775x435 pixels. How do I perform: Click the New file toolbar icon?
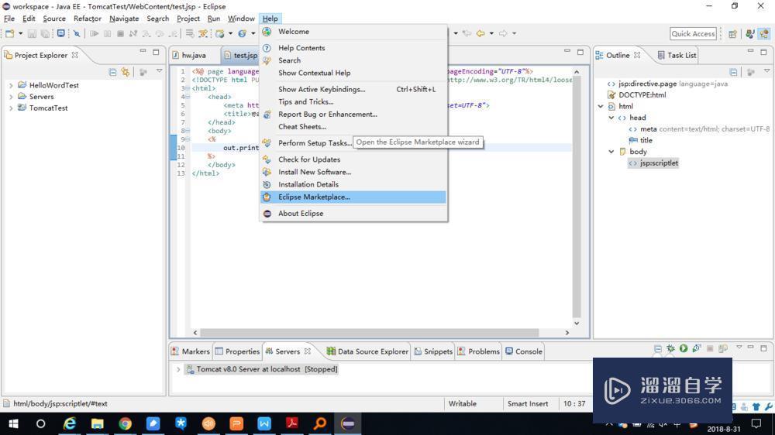point(10,34)
